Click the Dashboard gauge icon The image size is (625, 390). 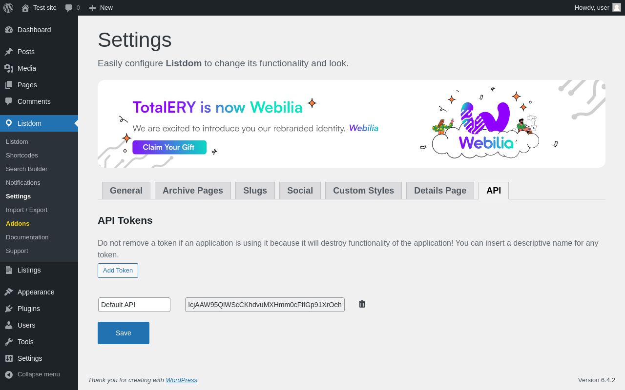pyautogui.click(x=9, y=30)
